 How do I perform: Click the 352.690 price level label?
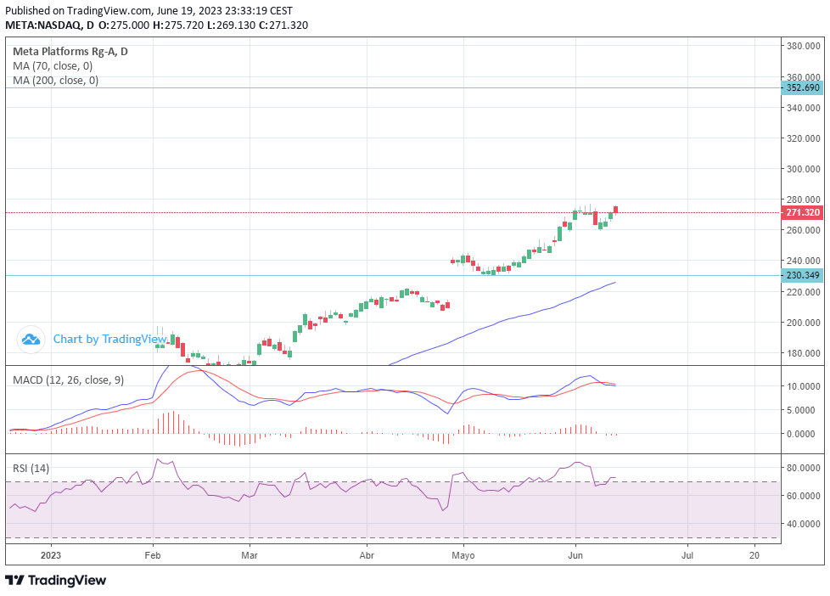pos(803,88)
